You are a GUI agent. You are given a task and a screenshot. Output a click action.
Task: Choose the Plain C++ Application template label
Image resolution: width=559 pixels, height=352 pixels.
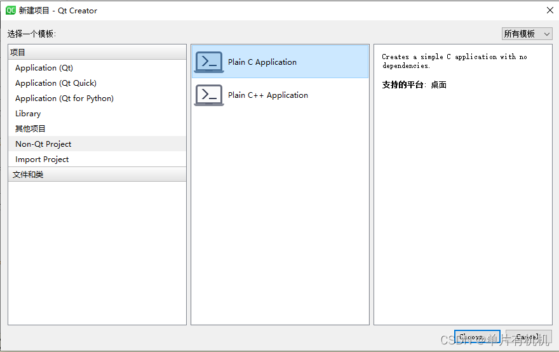(268, 95)
